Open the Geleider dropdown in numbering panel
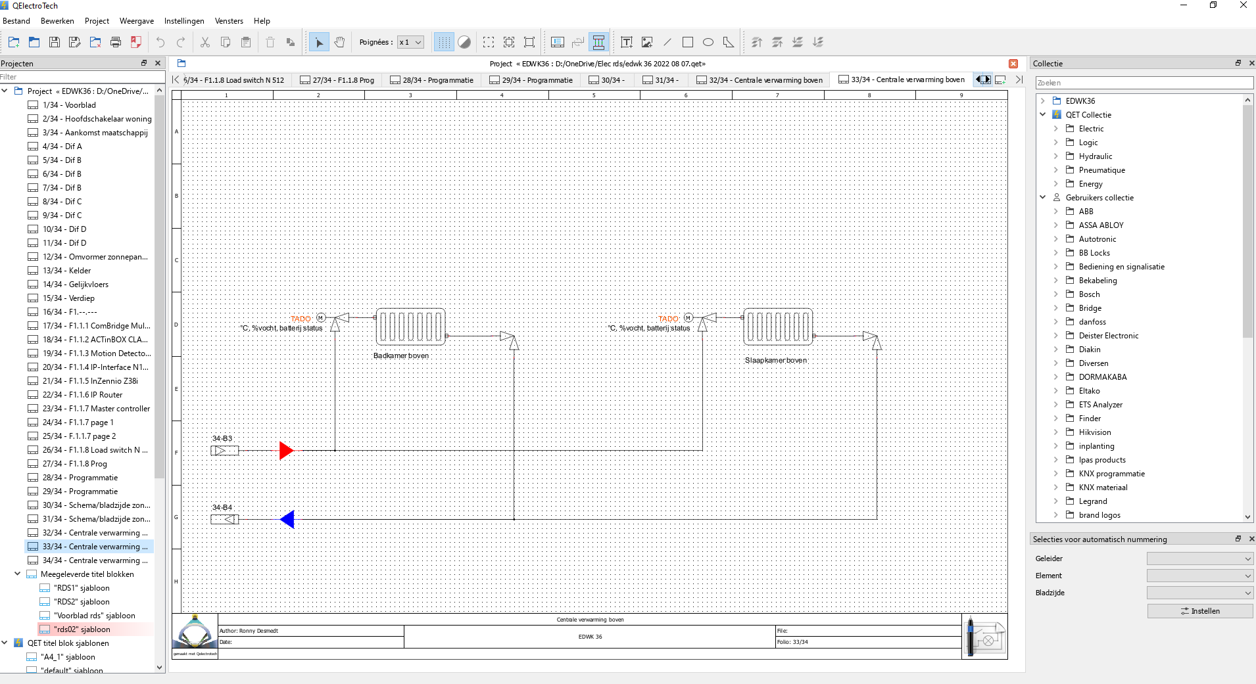The width and height of the screenshot is (1256, 684). coord(1199,559)
